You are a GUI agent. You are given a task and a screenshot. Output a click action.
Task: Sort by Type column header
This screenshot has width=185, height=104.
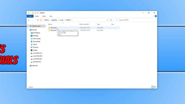(x=98, y=24)
